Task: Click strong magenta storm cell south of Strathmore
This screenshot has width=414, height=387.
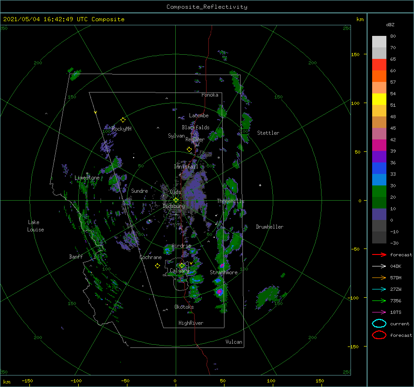Action: point(219,292)
